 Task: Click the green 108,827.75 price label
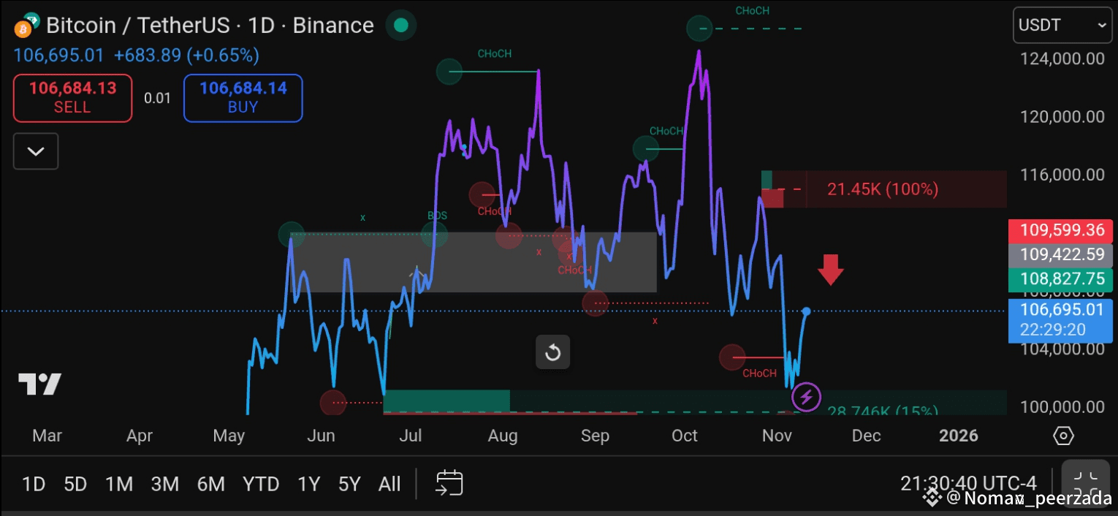click(x=1061, y=279)
